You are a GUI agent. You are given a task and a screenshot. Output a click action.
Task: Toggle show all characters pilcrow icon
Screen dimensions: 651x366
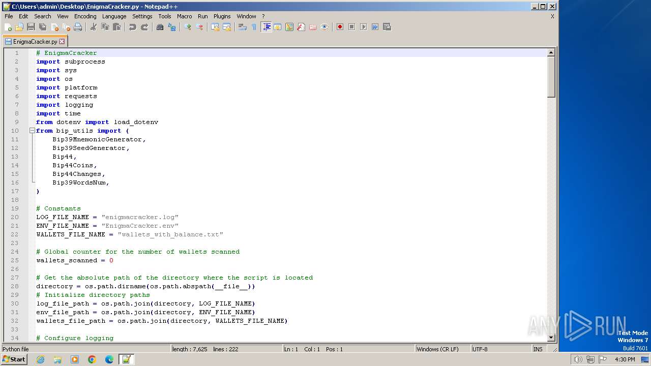254,27
